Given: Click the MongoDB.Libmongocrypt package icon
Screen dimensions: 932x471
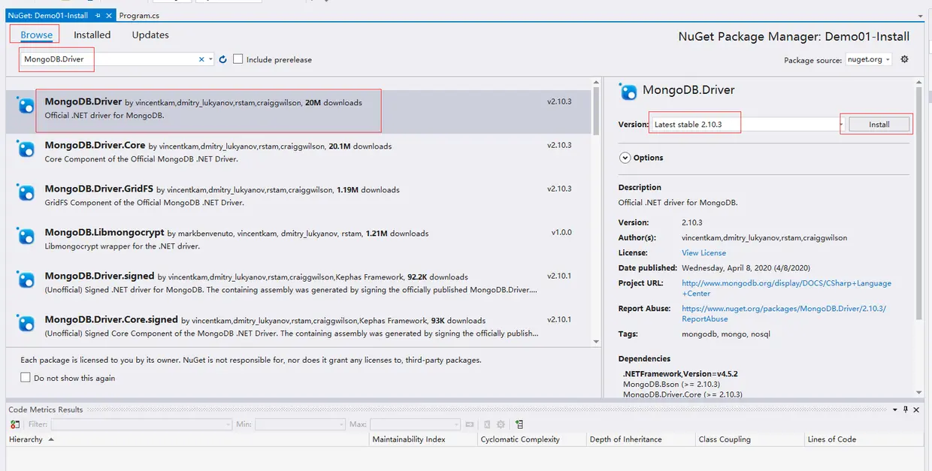Looking at the screenshot, I should pos(26,237).
